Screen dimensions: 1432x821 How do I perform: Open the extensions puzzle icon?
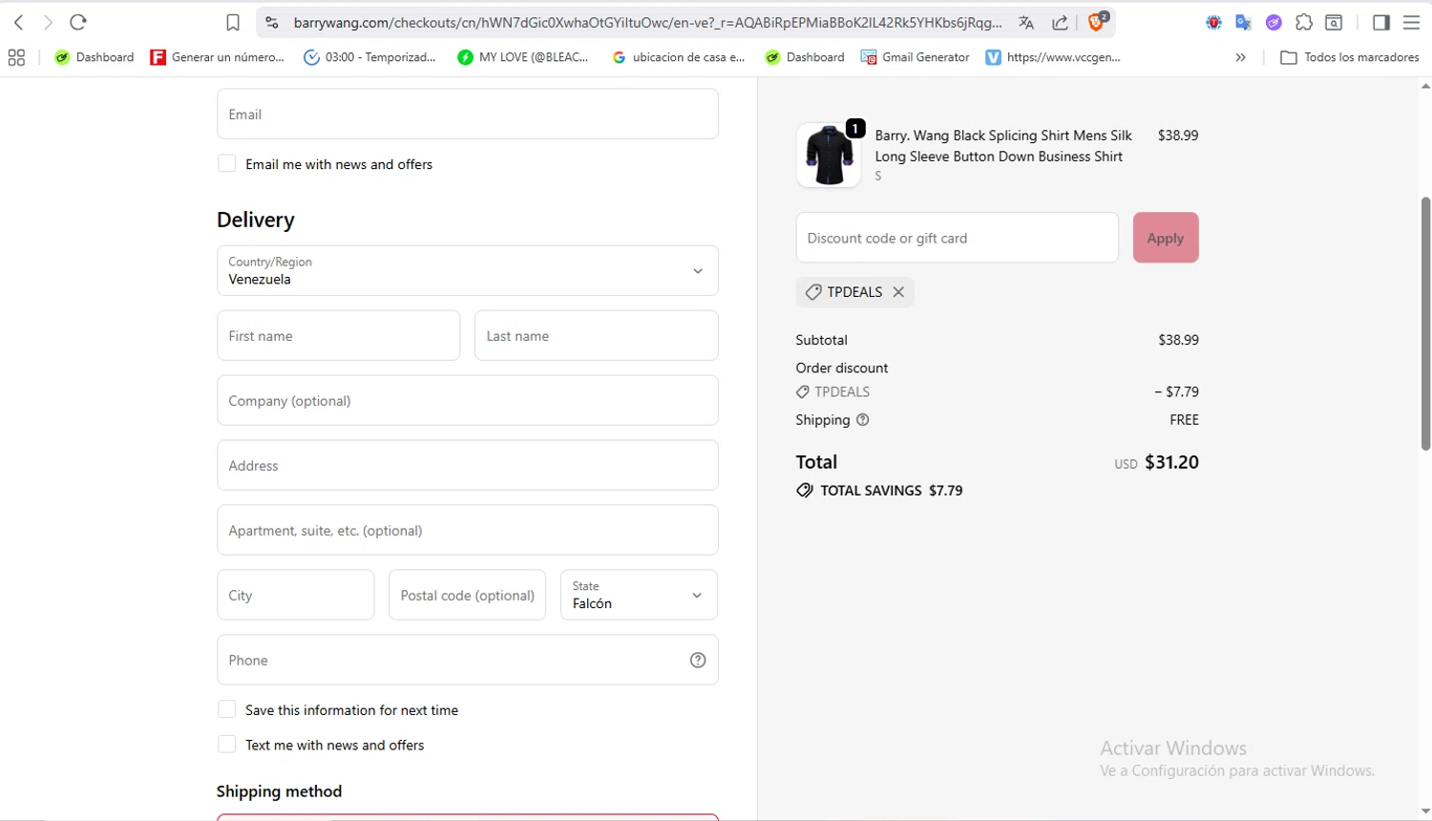coord(1304,23)
